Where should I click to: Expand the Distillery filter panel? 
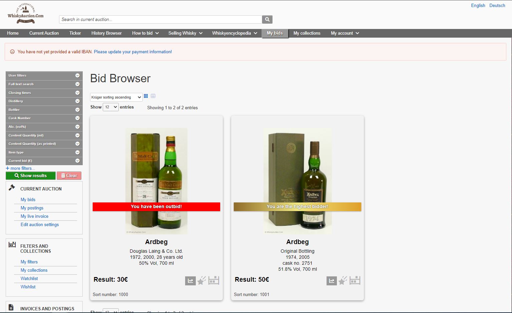[x=44, y=101]
